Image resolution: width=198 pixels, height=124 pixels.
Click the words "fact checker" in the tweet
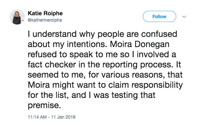click(52, 65)
